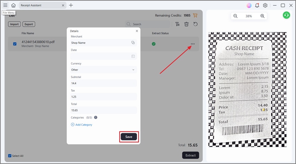Screen dimensions: 296x164
Task: Focus the Search field in list
Action: (x=147, y=24)
